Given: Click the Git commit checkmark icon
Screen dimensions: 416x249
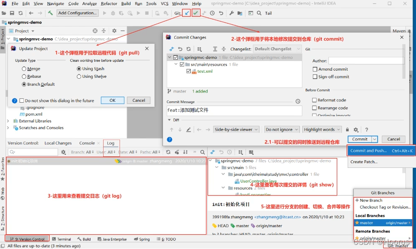Looking at the screenshot, I should (196, 13).
